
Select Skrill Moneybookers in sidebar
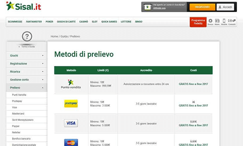(23, 120)
